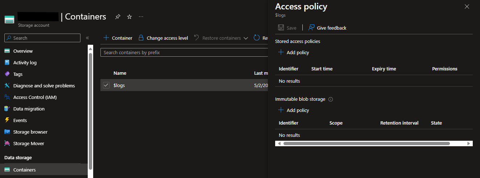The width and height of the screenshot is (480, 178).
Task: Click the storage account icon in header
Action: click(x=9, y=19)
